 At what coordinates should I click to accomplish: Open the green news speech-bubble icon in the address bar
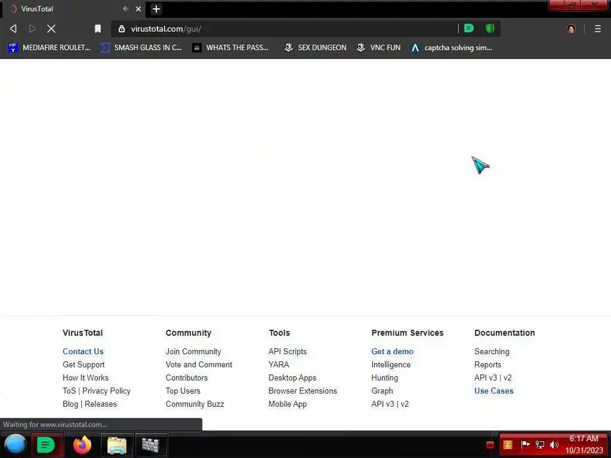[x=469, y=28]
